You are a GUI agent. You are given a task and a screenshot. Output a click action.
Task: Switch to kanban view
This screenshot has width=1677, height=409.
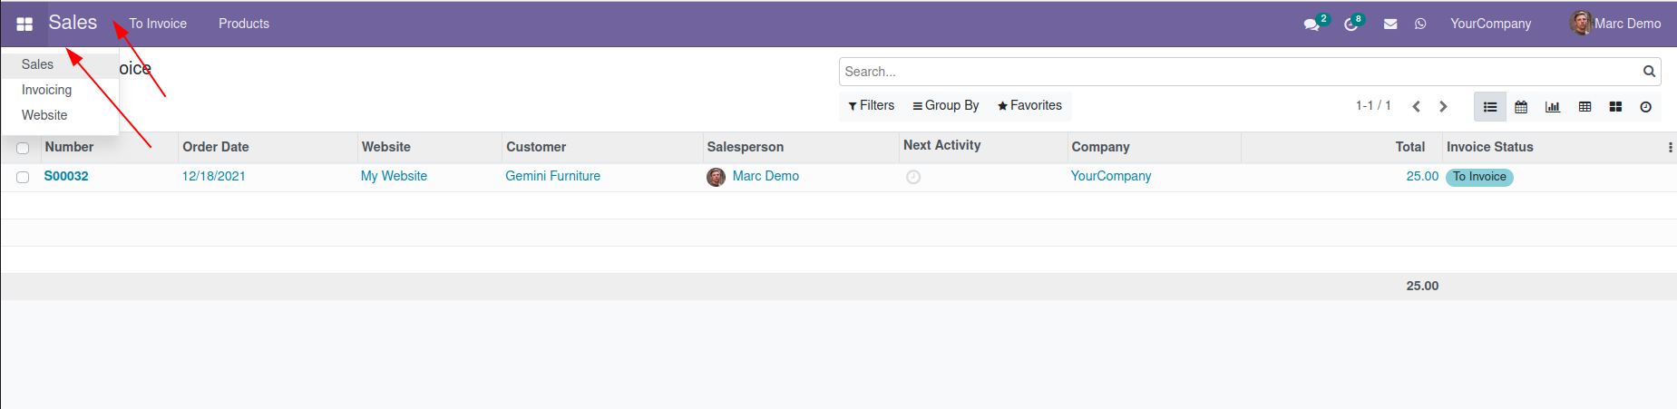coord(1615,107)
